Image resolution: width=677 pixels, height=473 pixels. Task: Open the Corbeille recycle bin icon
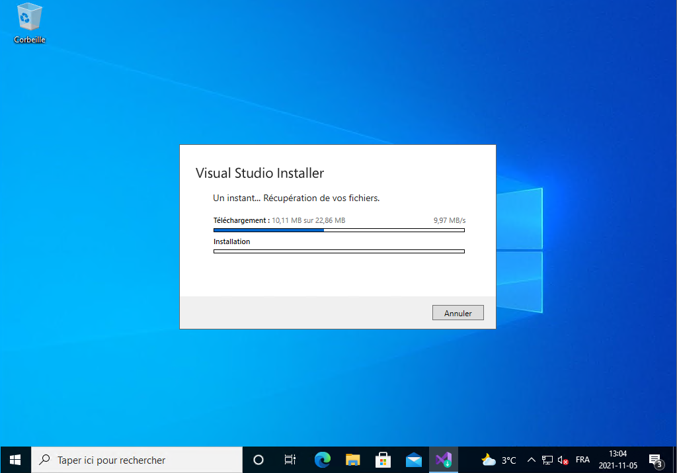tap(29, 23)
